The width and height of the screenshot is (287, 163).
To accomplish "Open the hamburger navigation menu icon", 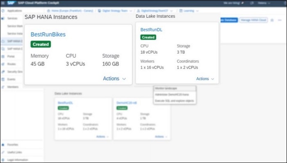I will tap(3, 3).
